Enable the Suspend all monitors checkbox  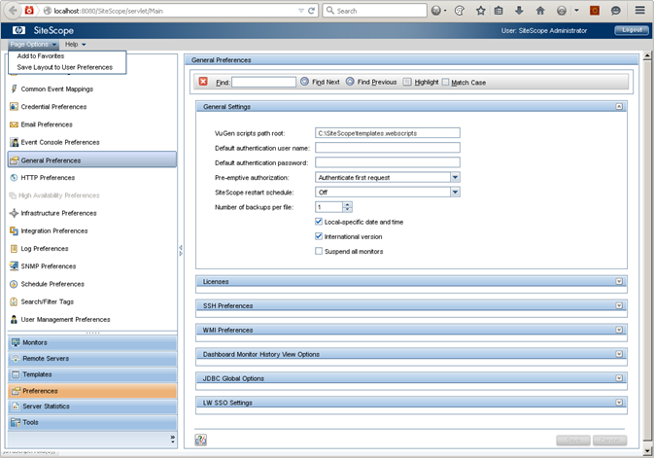click(x=319, y=251)
